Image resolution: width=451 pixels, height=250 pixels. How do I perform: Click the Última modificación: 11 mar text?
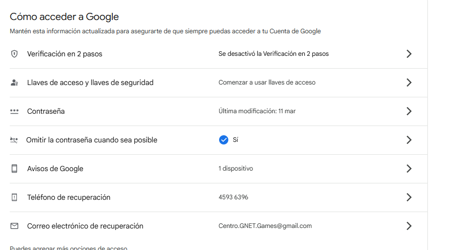point(257,111)
